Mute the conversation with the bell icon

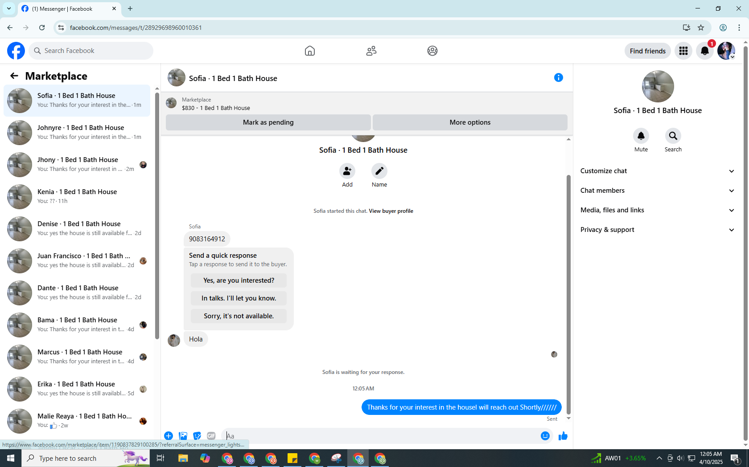pyautogui.click(x=641, y=136)
